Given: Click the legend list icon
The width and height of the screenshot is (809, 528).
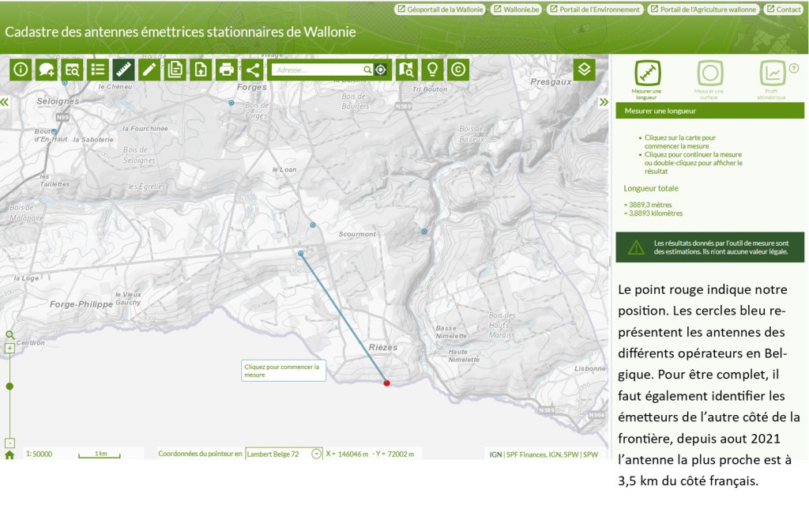Looking at the screenshot, I should click(98, 70).
